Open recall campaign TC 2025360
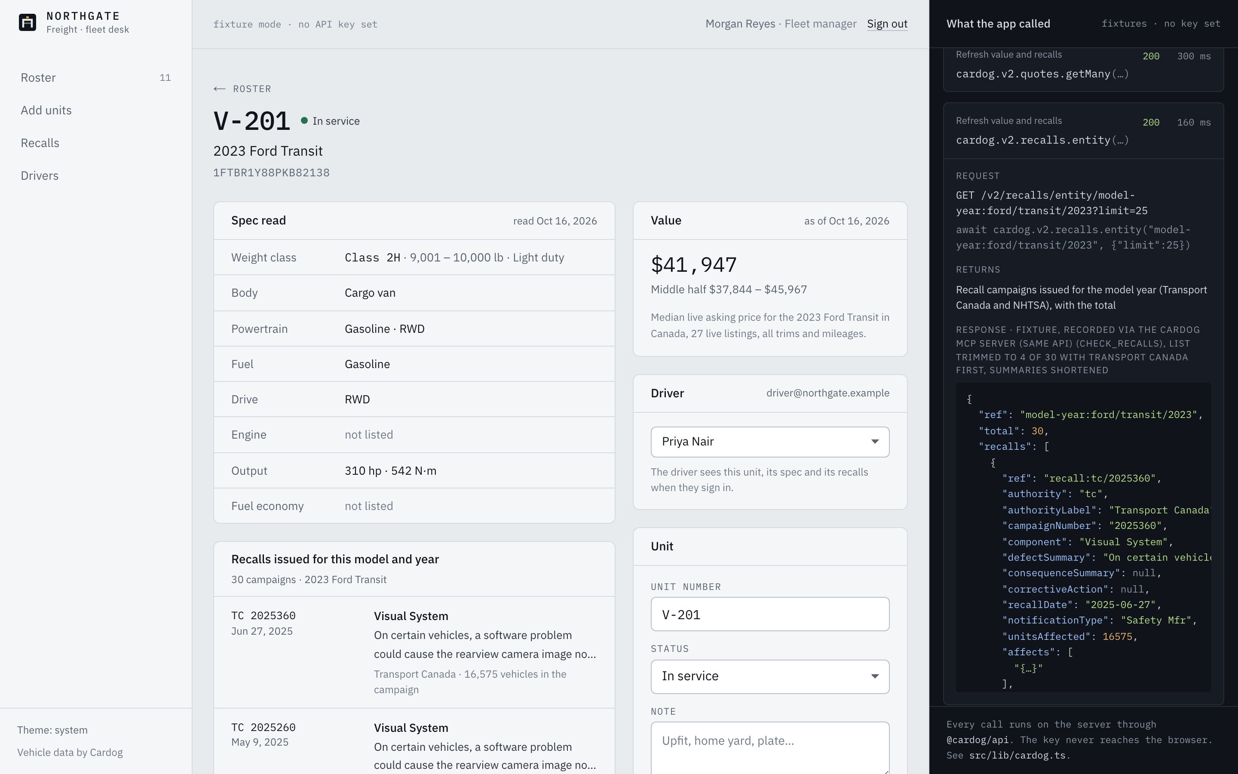This screenshot has width=1238, height=774. point(414,652)
